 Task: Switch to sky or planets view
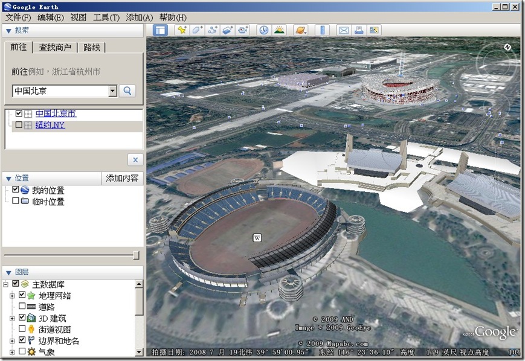(x=300, y=30)
